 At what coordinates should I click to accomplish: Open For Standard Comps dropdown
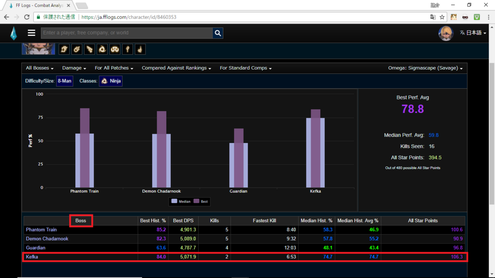[246, 68]
